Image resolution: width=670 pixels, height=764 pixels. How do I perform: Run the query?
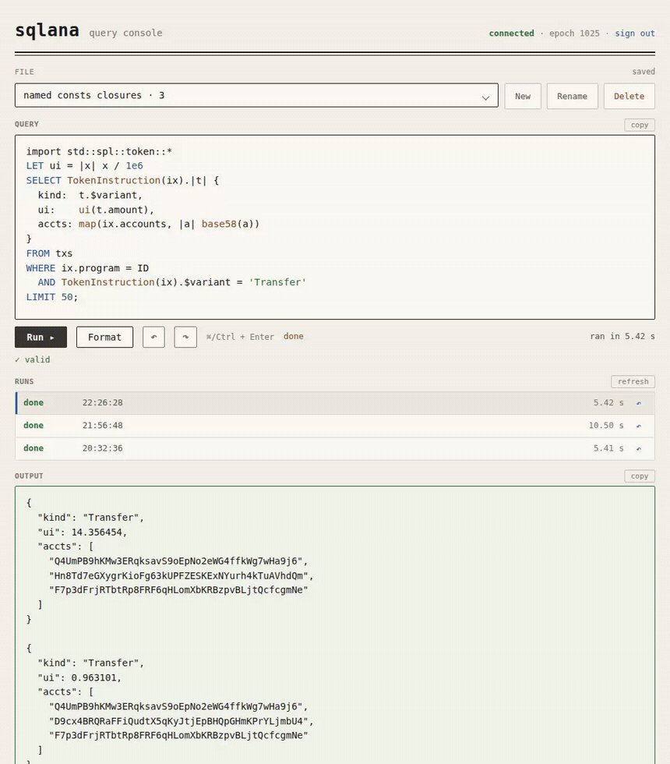coord(41,337)
